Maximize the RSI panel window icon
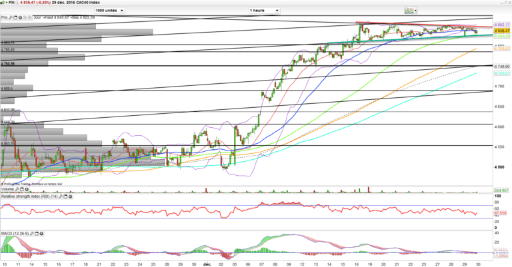Image resolution: width=512 pixels, height=267 pixels. click(66, 197)
